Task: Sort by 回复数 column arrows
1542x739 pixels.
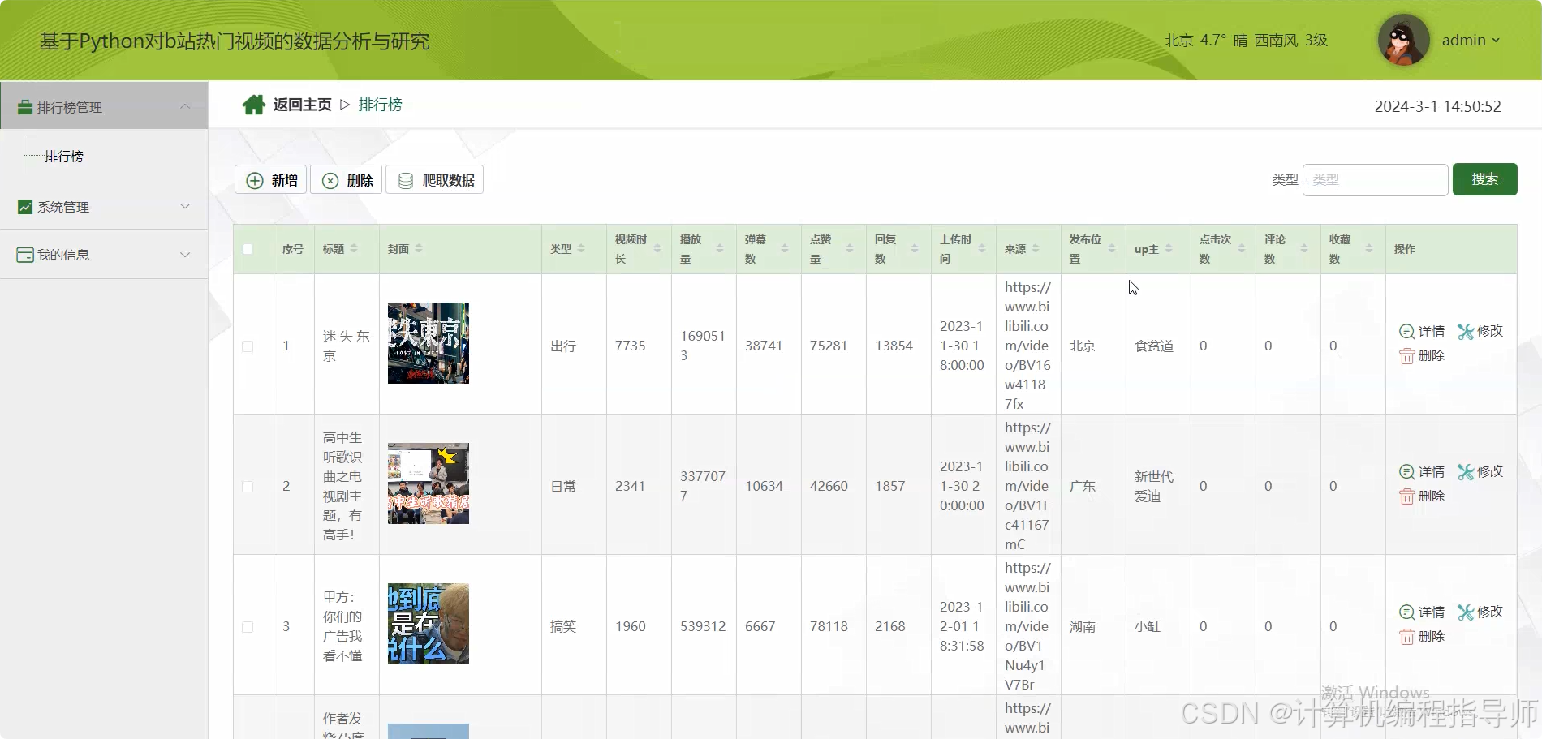Action: 915,248
